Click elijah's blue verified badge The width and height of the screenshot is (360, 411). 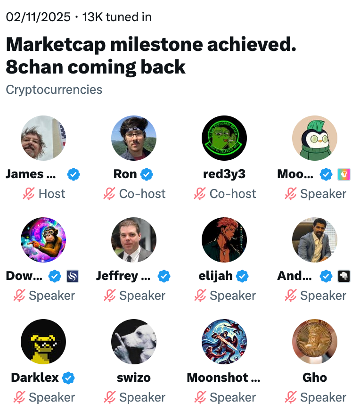(242, 276)
